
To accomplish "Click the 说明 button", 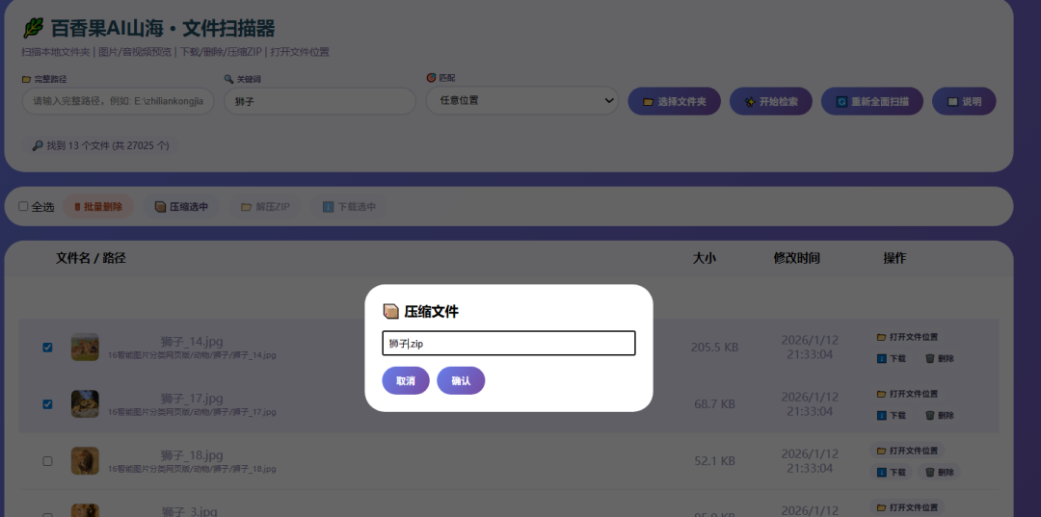I will 964,101.
